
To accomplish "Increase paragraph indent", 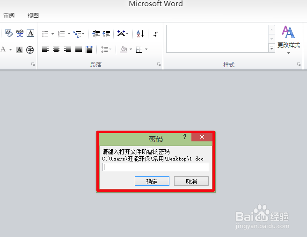I will tap(106, 34).
